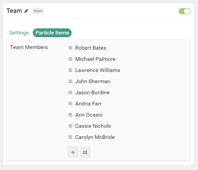Select the Particle Items tab
This screenshot has height=170, width=198.
coord(52,33)
